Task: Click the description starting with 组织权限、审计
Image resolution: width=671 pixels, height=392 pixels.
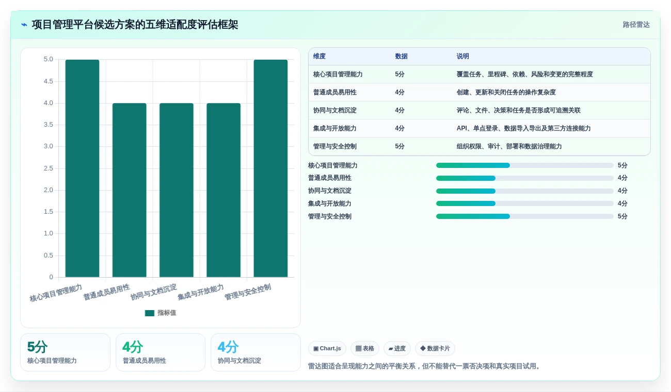Action: pos(509,146)
